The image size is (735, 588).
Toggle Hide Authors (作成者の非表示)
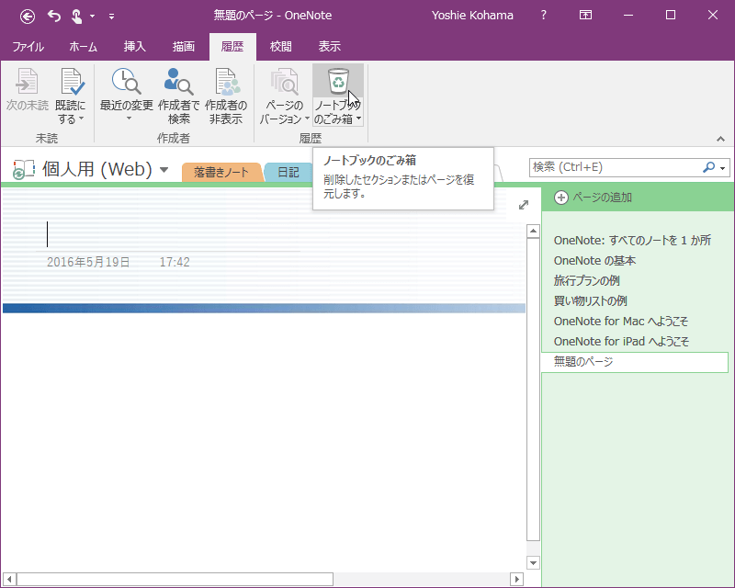[x=226, y=84]
